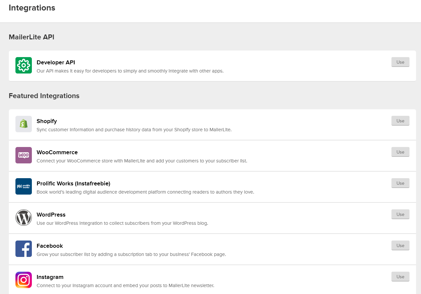
Task: Open the Developer API title
Action: [56, 62]
